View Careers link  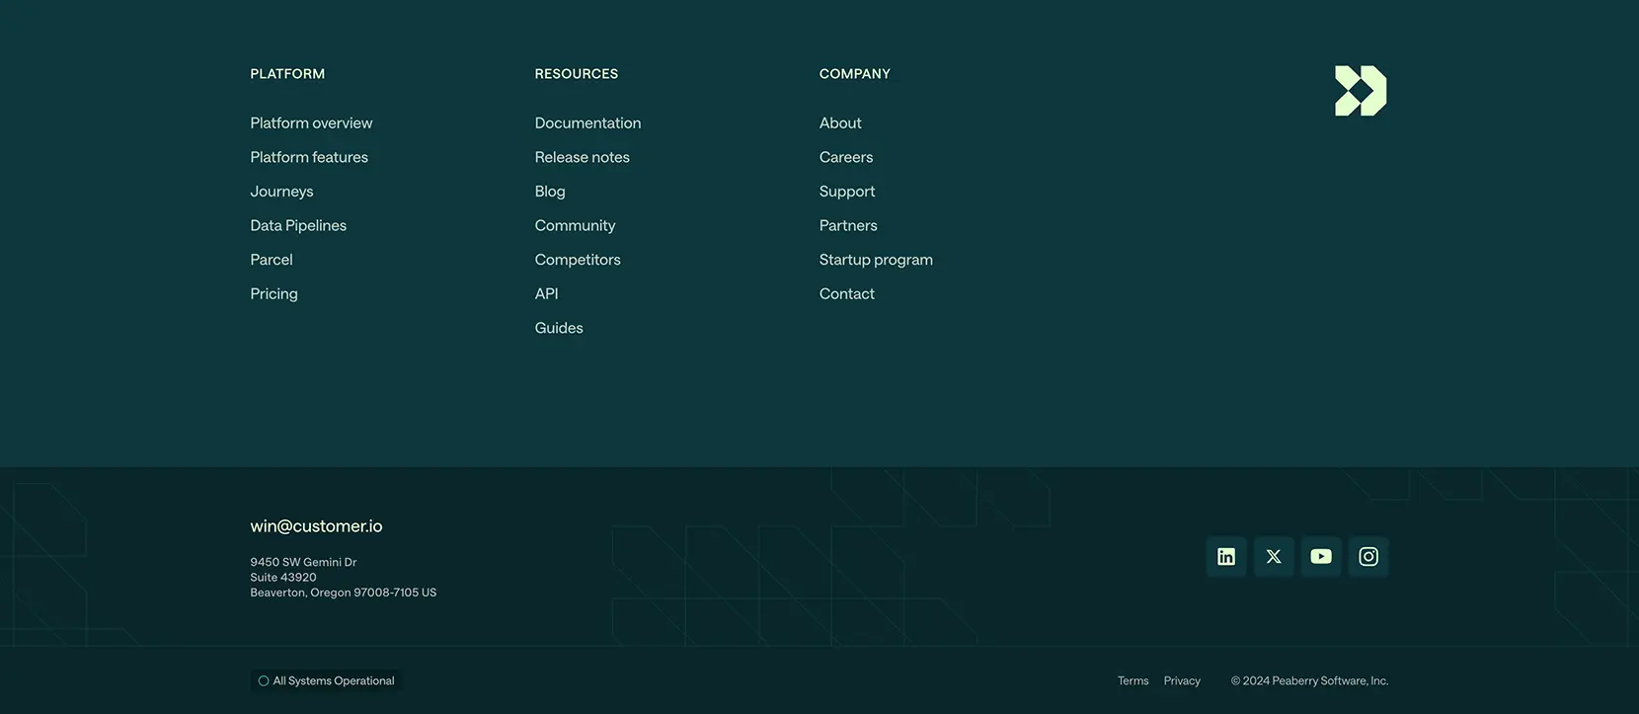coord(846,157)
